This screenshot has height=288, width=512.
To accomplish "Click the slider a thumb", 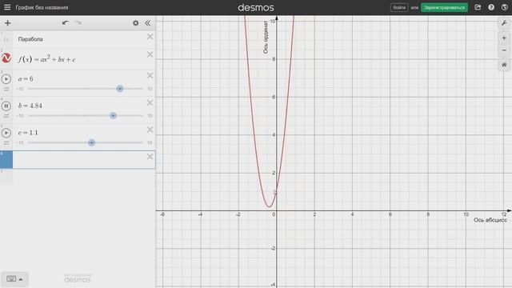I will 120,89.
